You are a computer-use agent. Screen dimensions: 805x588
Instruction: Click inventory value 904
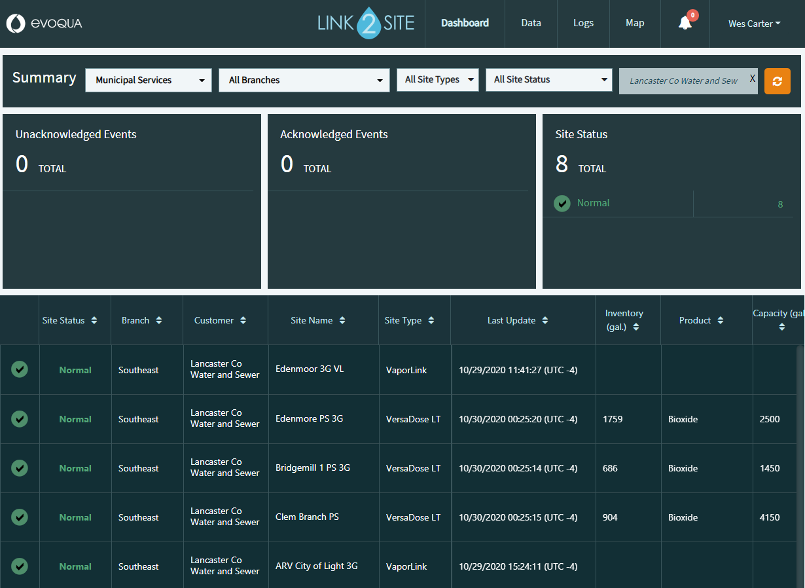coord(610,517)
